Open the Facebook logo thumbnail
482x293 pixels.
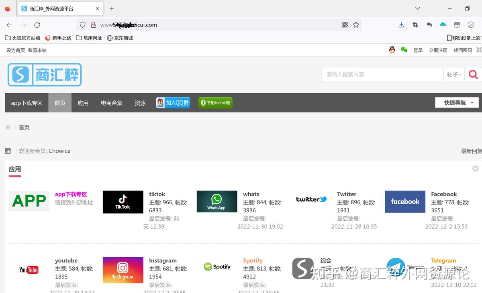405,202
